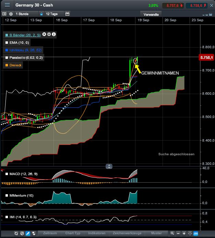Image resolution: width=215 pixels, height=238 pixels.
Task: Select the largest chart size icon
Action: coord(211,14)
